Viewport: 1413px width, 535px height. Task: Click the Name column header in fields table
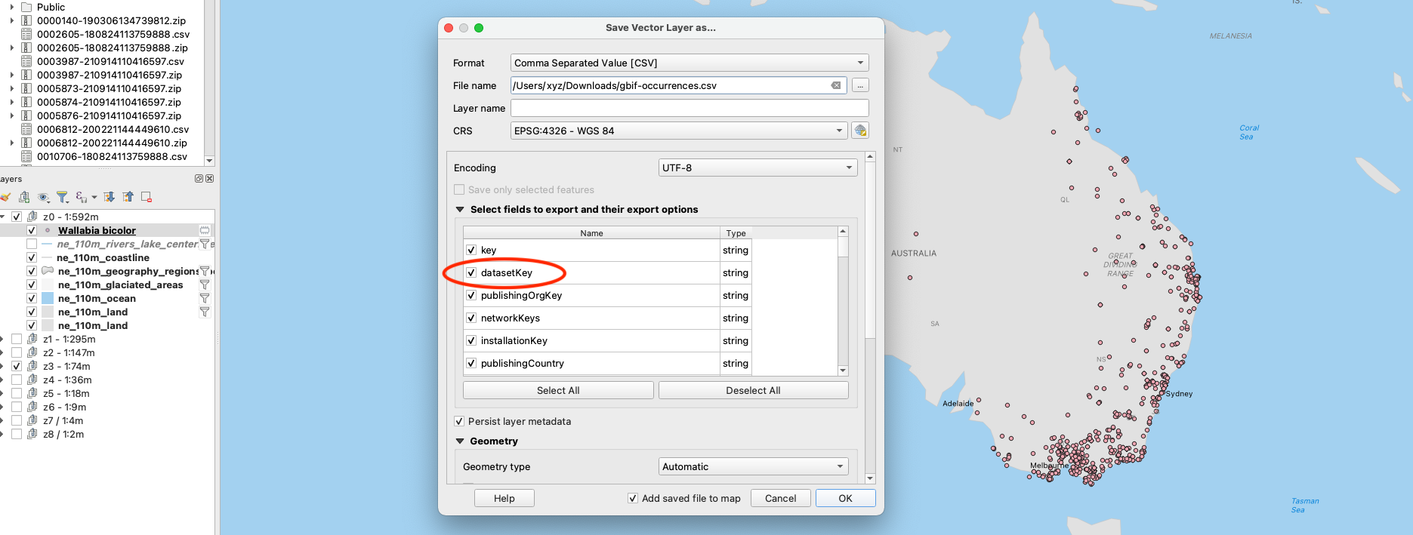tap(591, 233)
